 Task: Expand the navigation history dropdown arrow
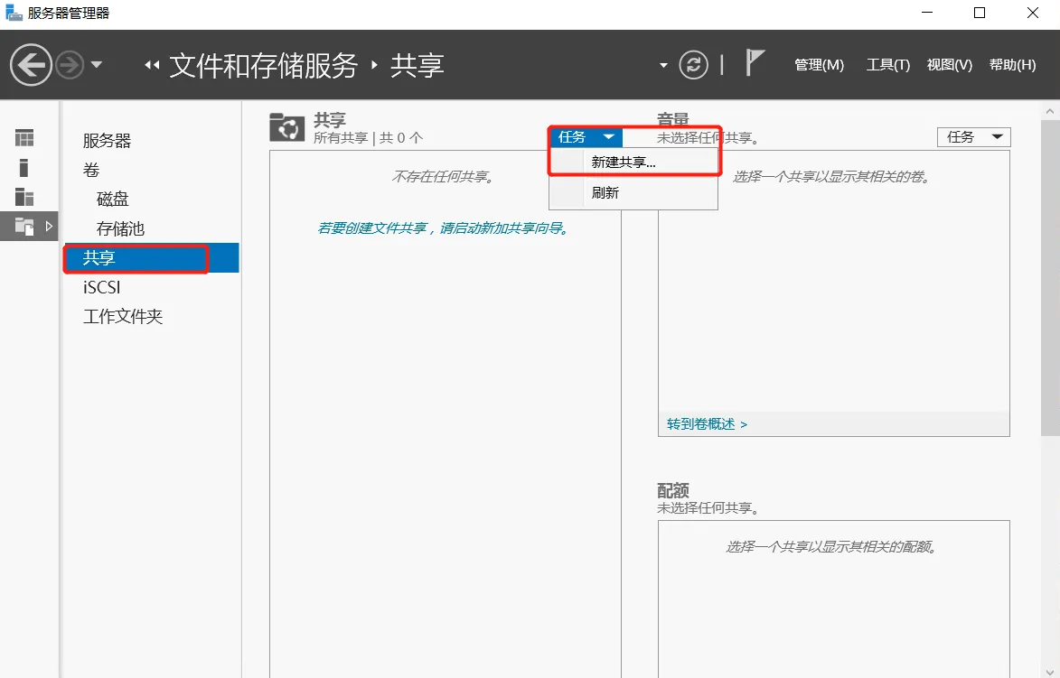(97, 65)
